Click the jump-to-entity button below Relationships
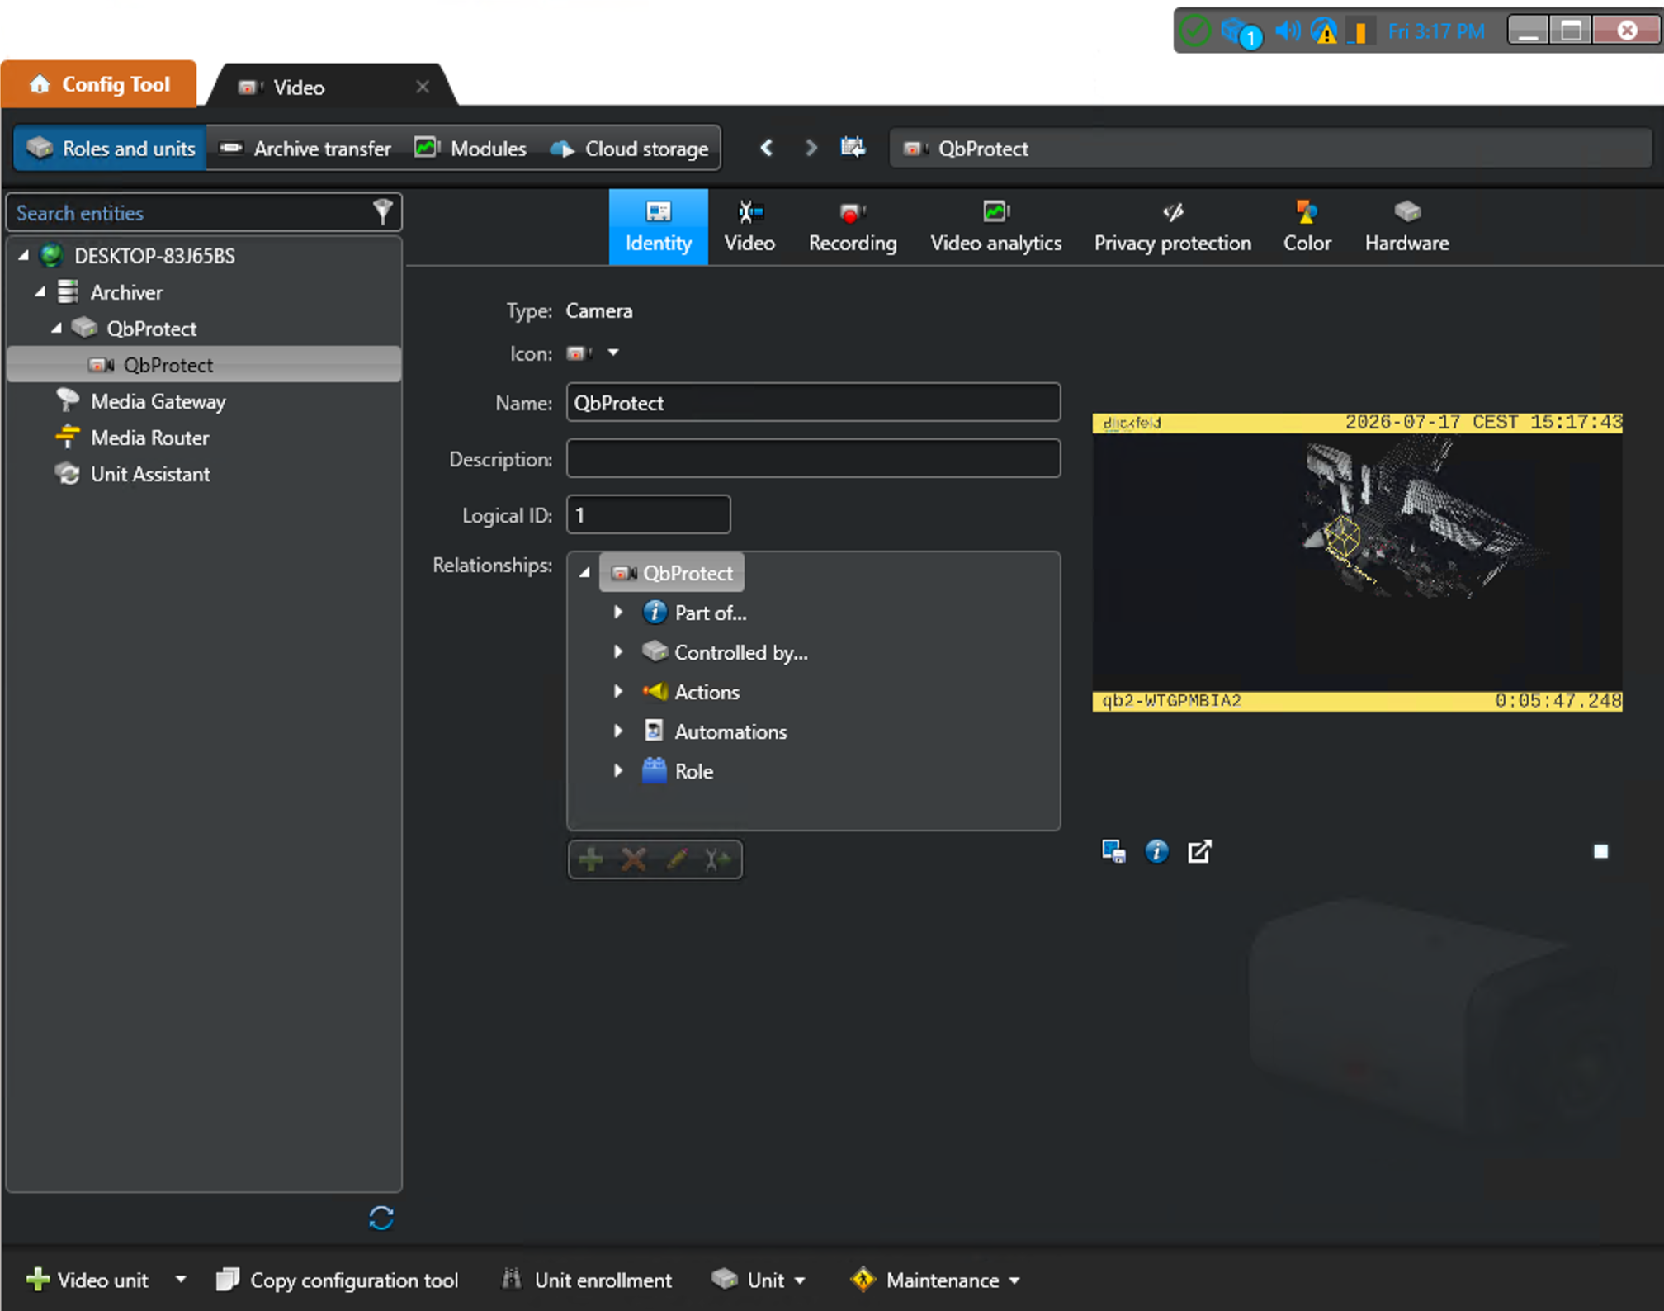The width and height of the screenshot is (1664, 1311). [718, 859]
